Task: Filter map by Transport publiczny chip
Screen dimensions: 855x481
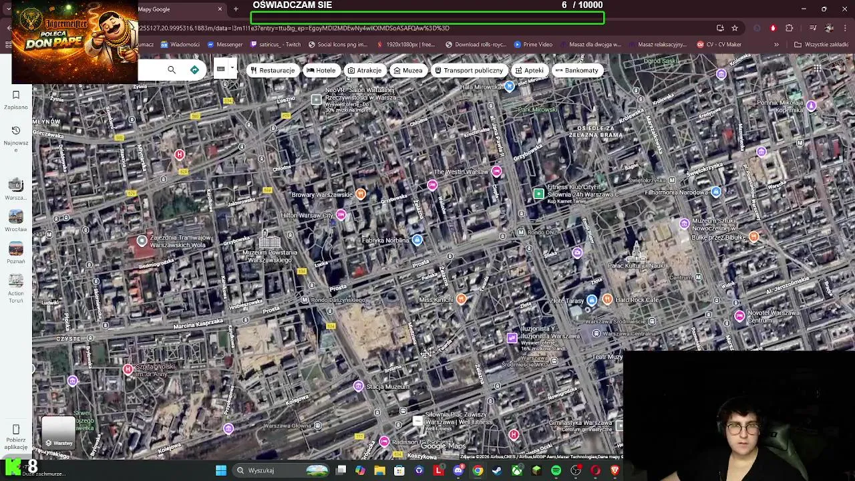Action: click(x=469, y=70)
